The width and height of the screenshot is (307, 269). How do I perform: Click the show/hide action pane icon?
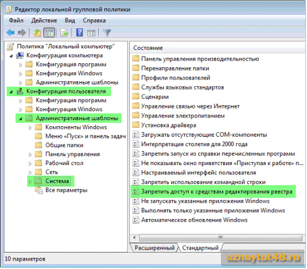(91, 33)
